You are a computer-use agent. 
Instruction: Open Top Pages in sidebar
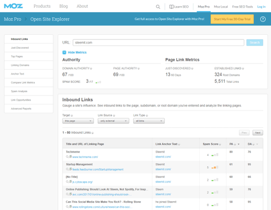coord(29,56)
